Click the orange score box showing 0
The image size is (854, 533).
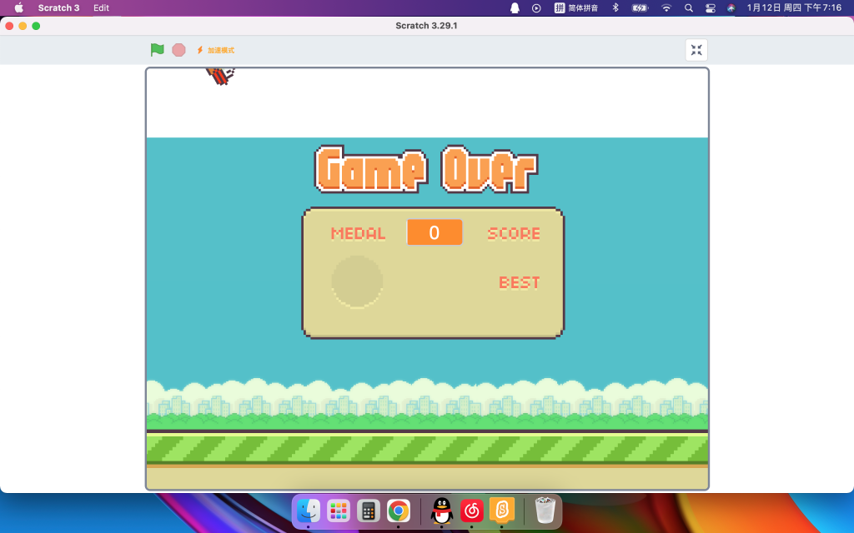click(x=435, y=233)
